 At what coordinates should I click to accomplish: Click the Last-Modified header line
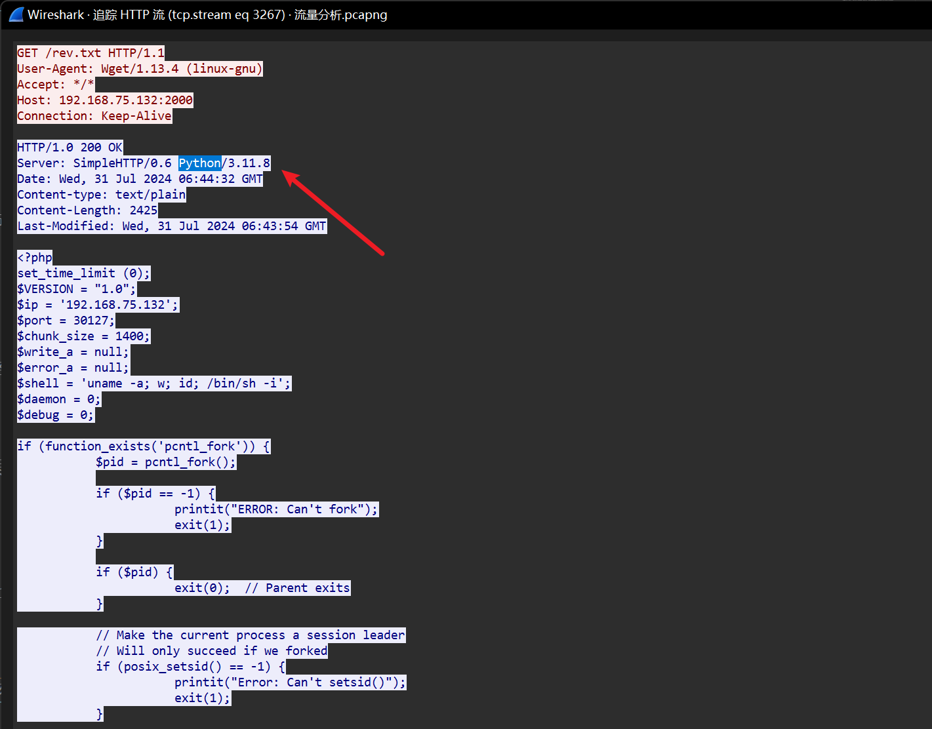click(171, 226)
